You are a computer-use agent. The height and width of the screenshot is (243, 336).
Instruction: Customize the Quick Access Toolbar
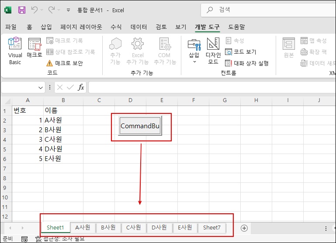pyautogui.click(x=68, y=10)
